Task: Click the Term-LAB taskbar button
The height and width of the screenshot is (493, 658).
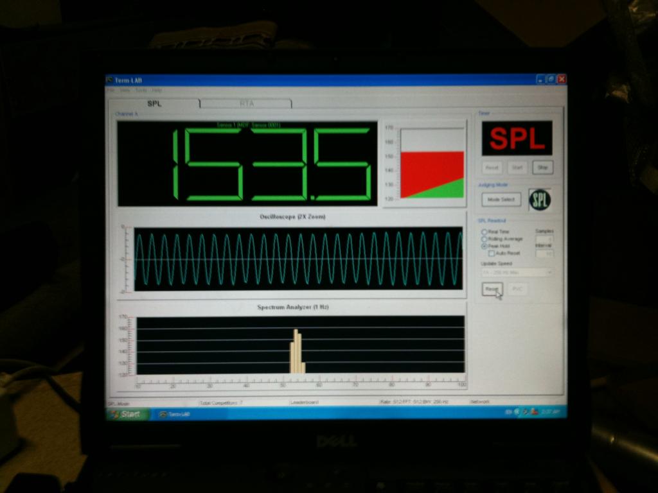Action: pyautogui.click(x=176, y=414)
